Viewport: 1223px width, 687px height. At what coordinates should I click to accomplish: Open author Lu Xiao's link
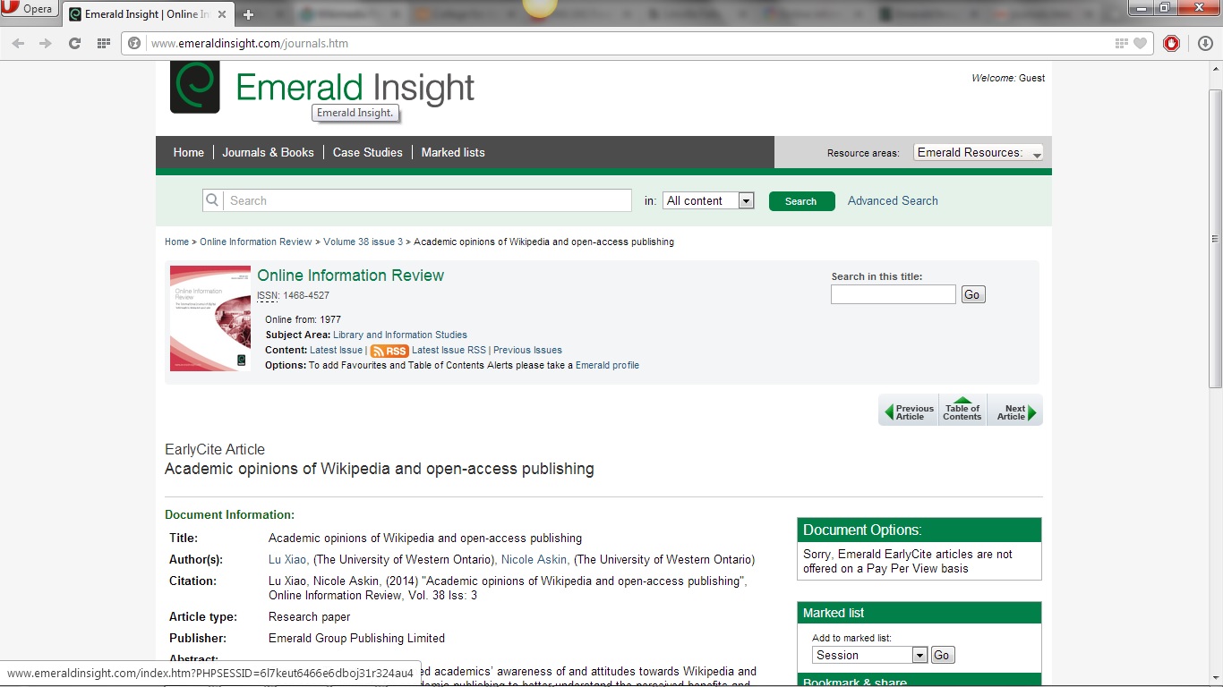[288, 560]
